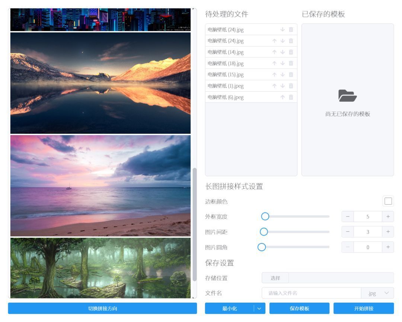Select the file name 电脑壁纸 (1).jpeg

click(226, 86)
